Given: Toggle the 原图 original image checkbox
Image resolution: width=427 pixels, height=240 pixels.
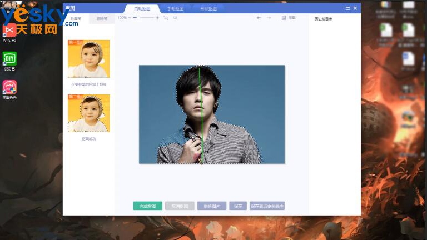Looking at the screenshot, I should click(284, 18).
